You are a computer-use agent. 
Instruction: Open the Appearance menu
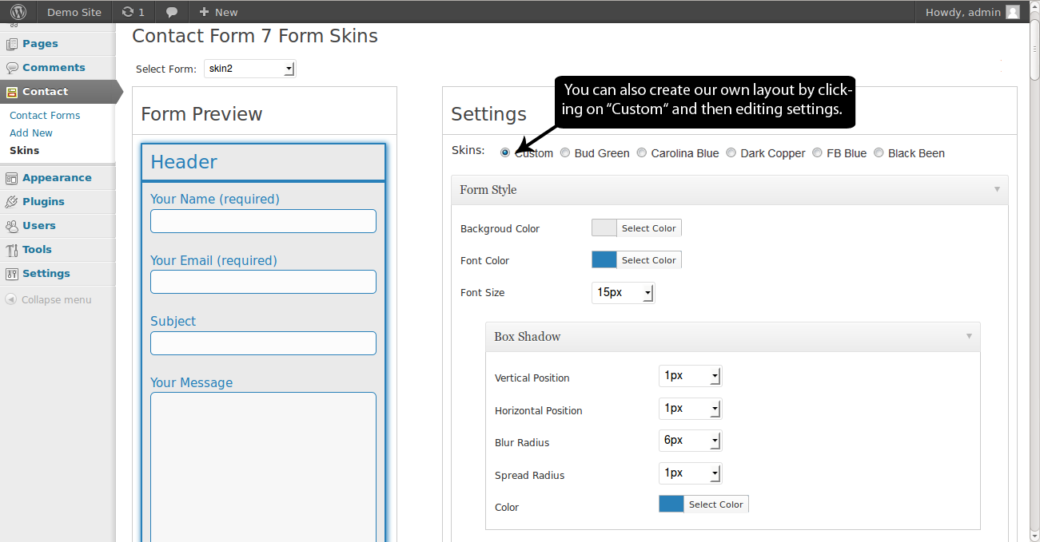[x=58, y=178]
